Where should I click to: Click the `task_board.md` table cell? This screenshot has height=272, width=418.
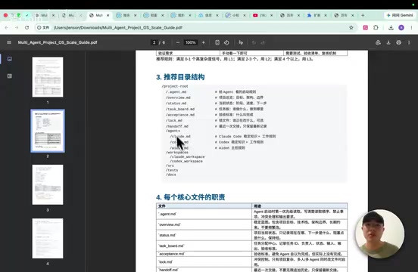click(204, 246)
